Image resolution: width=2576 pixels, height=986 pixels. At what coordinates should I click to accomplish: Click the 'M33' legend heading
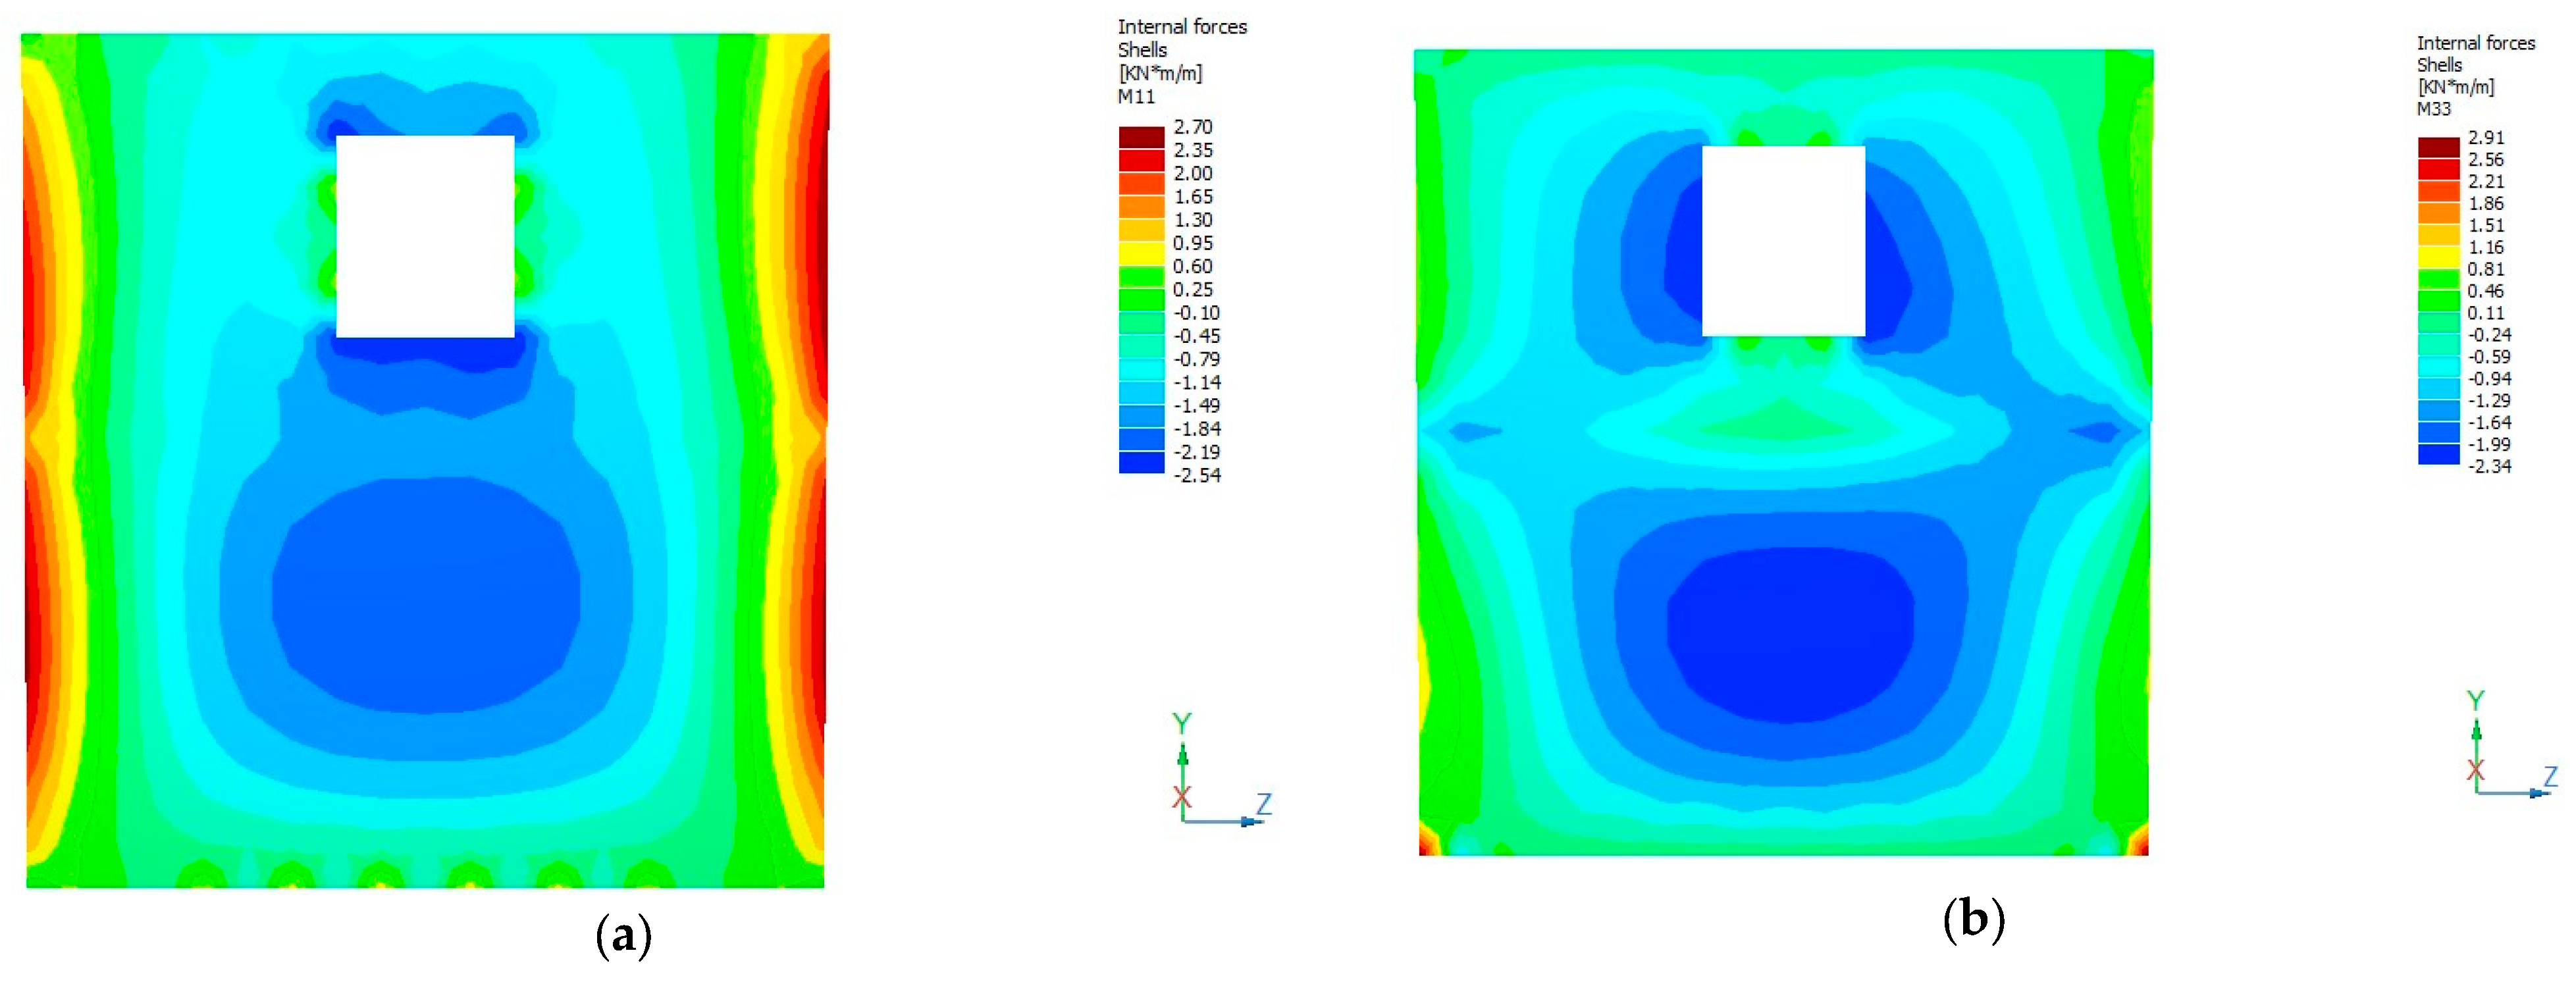click(2434, 109)
